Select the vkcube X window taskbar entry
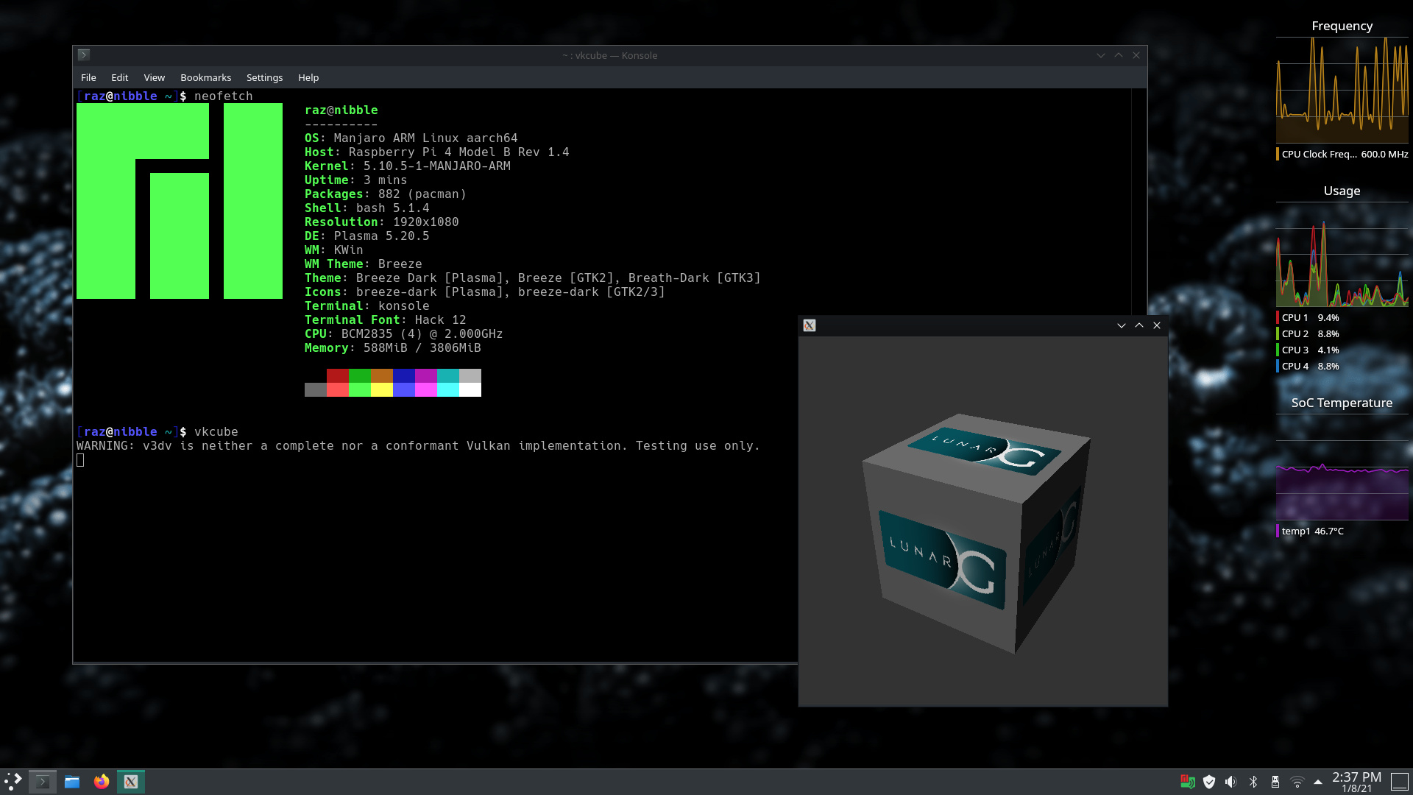 click(131, 782)
